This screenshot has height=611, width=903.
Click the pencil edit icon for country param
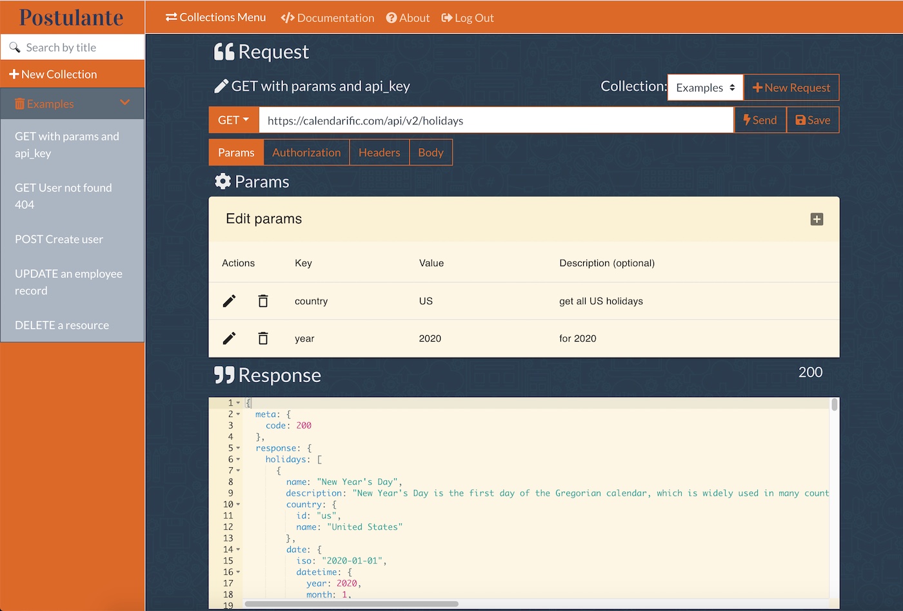[229, 301]
